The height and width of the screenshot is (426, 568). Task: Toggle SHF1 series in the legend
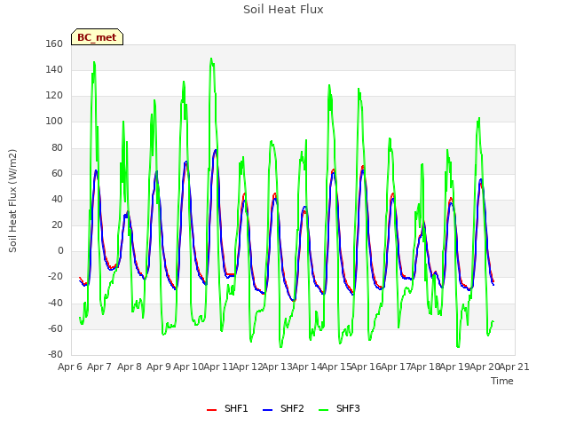pos(227,408)
